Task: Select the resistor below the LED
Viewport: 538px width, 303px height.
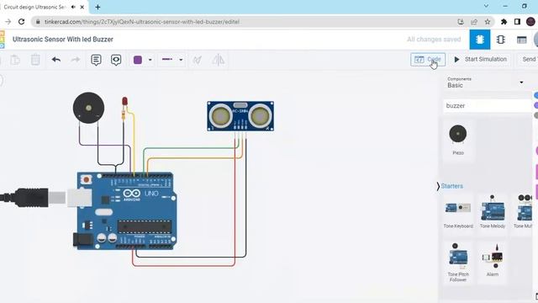Action: point(124,114)
